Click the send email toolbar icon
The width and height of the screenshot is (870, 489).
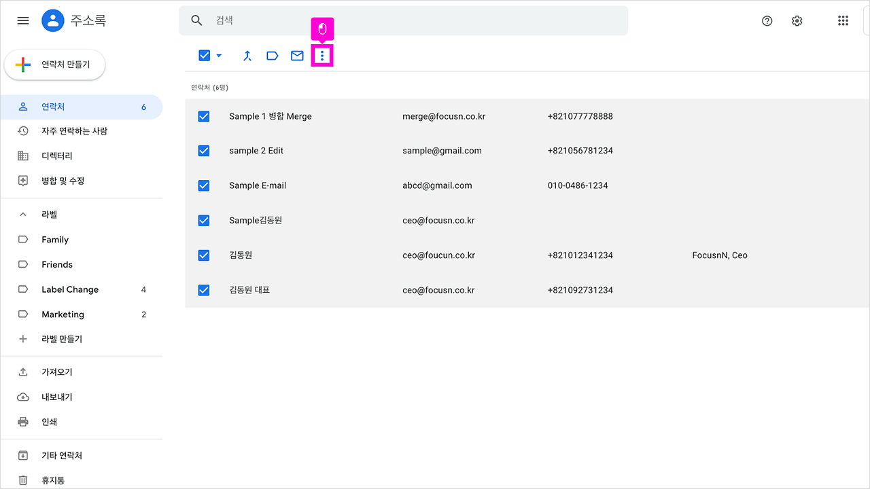(297, 56)
